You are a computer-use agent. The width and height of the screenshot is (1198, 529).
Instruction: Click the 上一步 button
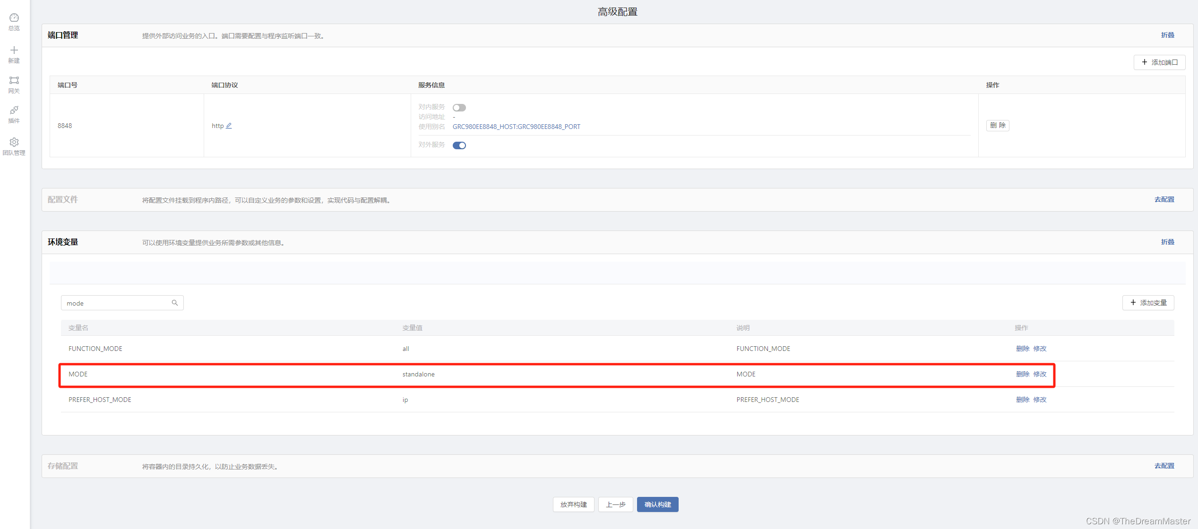pos(615,504)
